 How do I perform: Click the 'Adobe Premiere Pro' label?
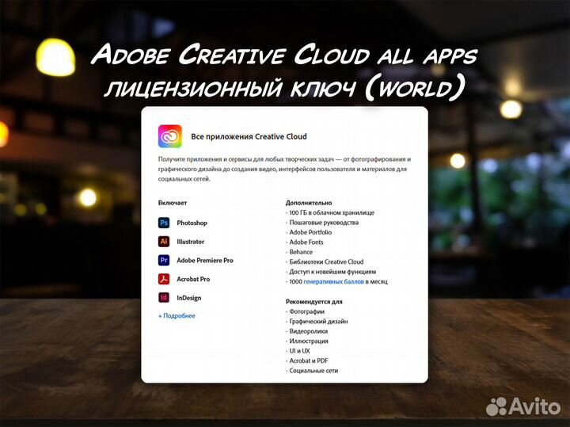pyautogui.click(x=205, y=261)
